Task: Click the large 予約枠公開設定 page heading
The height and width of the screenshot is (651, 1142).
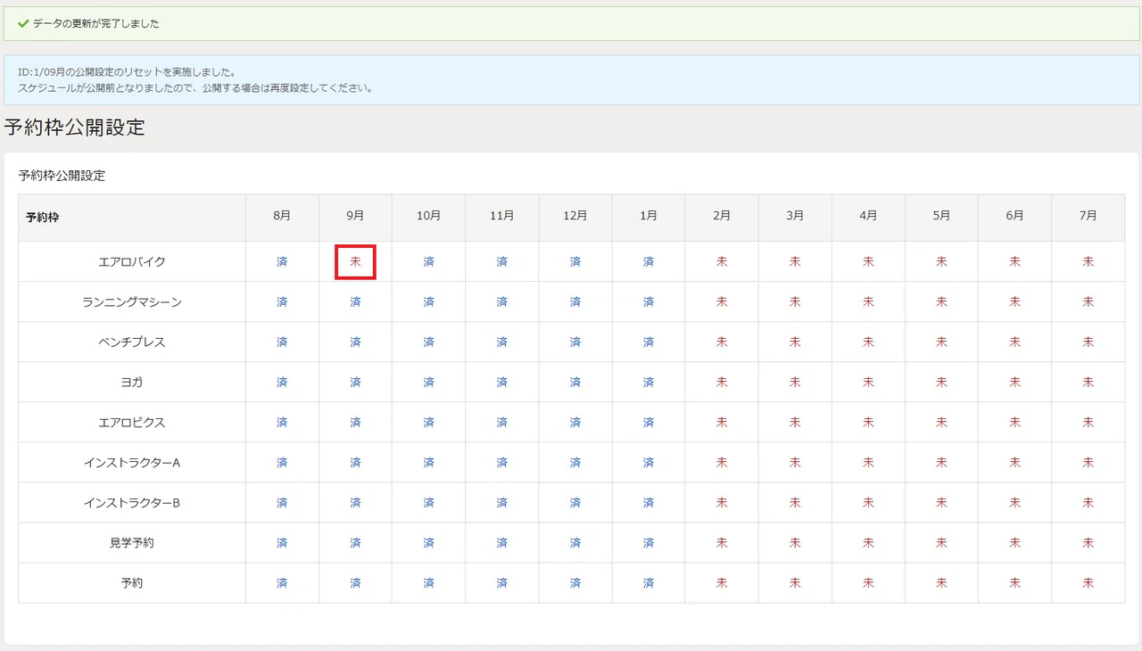Action: (x=74, y=127)
